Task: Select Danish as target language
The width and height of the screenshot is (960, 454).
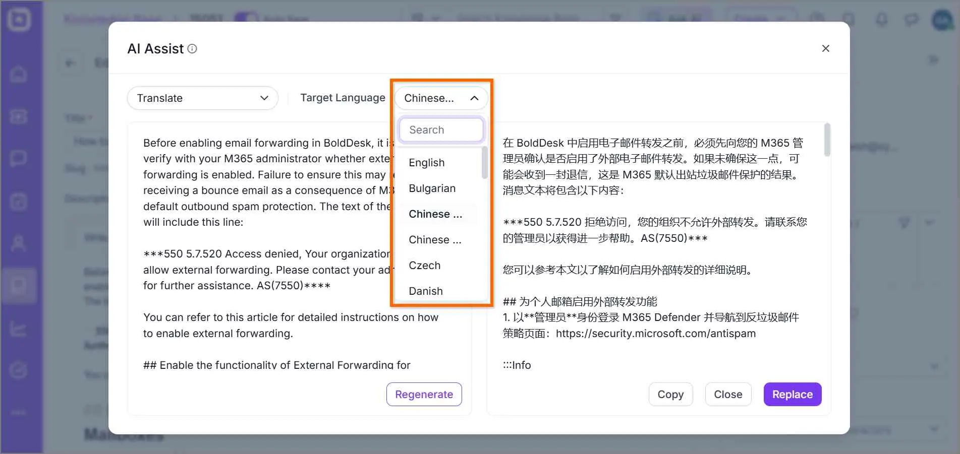Action: [426, 291]
